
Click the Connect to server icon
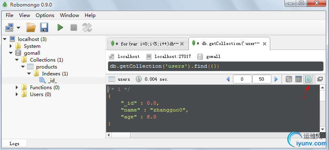(x=9, y=28)
